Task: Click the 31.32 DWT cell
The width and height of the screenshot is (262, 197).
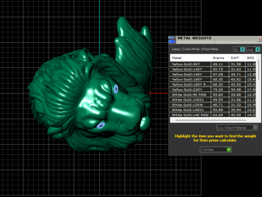Action: pyautogui.click(x=237, y=105)
